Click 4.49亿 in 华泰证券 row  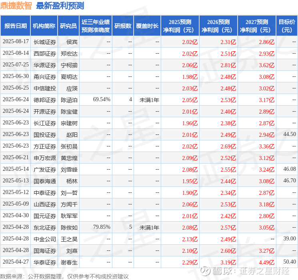tap(266, 262)
